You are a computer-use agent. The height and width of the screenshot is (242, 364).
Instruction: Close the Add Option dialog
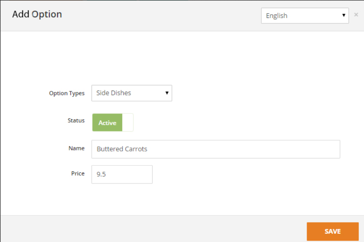[x=356, y=15]
